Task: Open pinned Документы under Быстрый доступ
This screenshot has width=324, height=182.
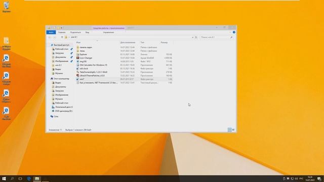Action: click(61, 57)
